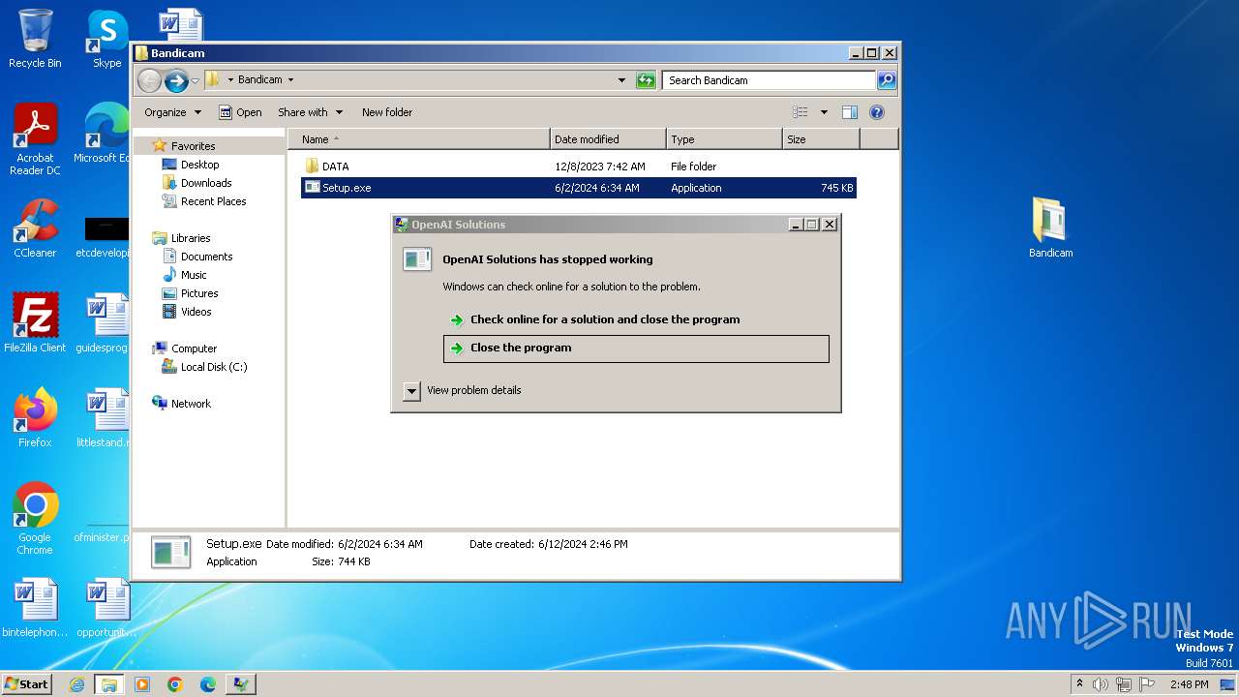Open the Bandicam folder on desktop
1239x697 pixels.
pyautogui.click(x=1050, y=228)
